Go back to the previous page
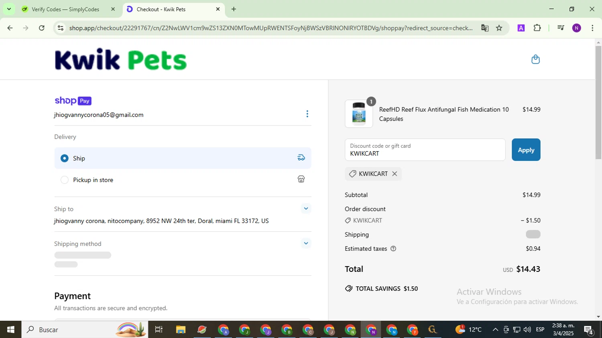The height and width of the screenshot is (338, 602). 10,28
